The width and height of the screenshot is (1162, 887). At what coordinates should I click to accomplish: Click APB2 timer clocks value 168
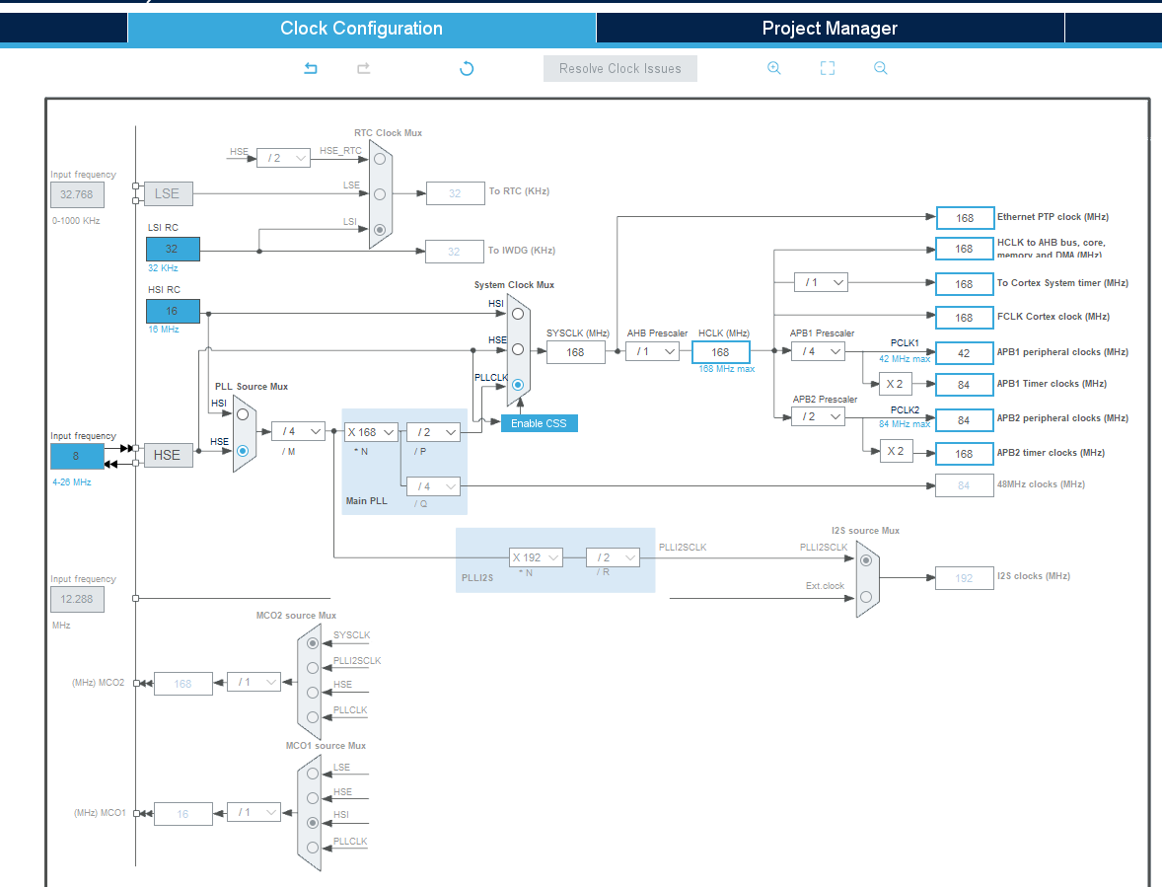964,454
